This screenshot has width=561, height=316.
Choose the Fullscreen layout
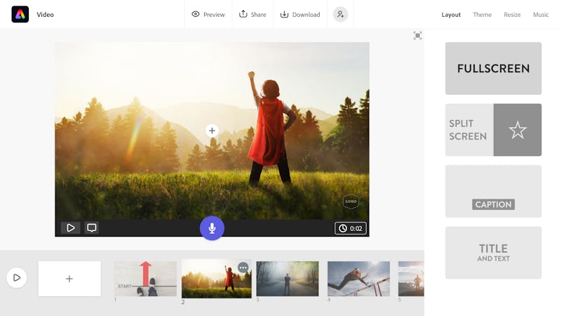[x=493, y=68]
